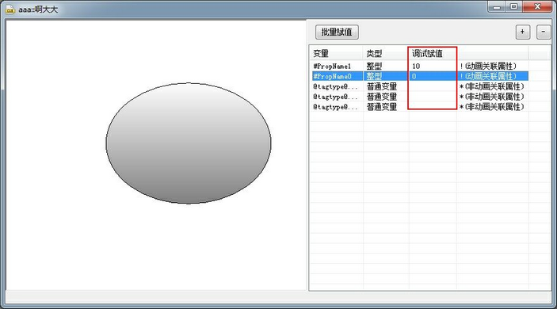This screenshot has height=309, width=557.
Task: Click the debug value 0 cell
Action: click(433, 76)
